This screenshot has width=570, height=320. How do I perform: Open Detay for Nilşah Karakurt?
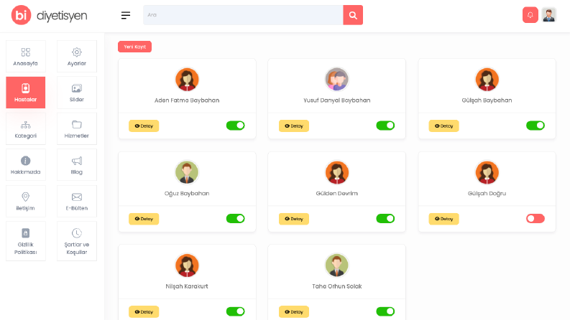[144, 311]
